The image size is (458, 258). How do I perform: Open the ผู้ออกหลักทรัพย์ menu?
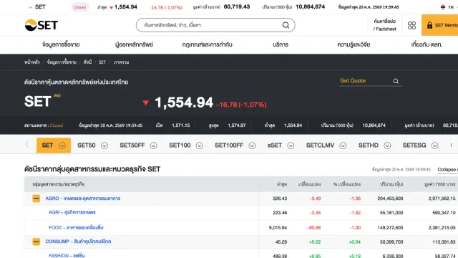134,44
